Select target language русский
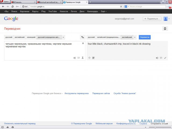The width and height of the screenshot is (172, 129). pos(91,37)
